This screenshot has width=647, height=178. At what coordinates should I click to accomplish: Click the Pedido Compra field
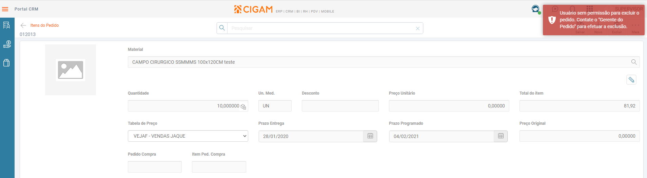tap(155, 167)
